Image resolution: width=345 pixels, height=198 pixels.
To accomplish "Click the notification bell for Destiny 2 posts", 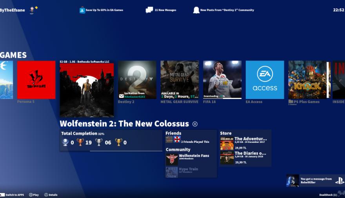I will [196, 10].
